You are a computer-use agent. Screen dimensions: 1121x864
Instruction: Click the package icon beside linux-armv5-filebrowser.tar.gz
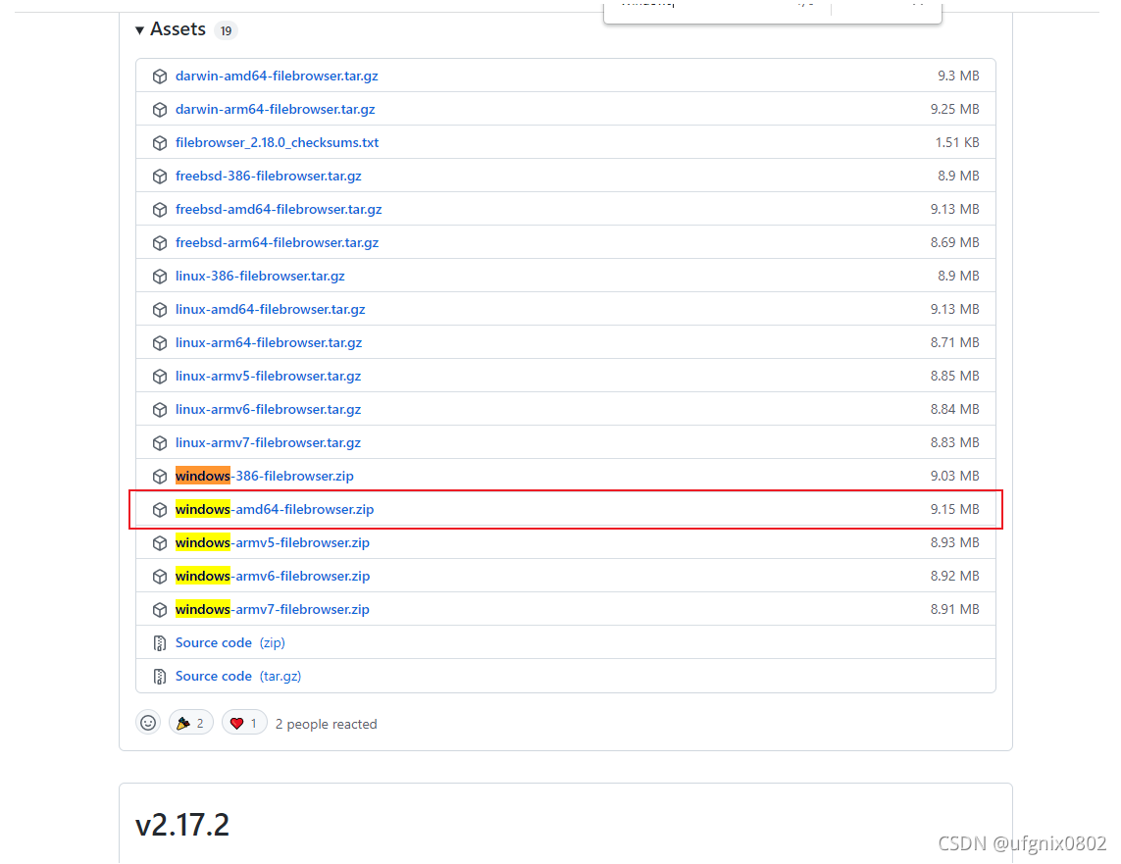(x=160, y=377)
